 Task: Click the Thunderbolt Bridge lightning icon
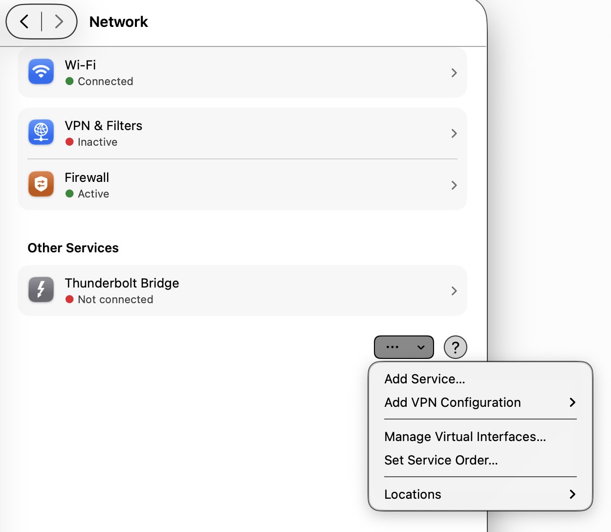(41, 290)
